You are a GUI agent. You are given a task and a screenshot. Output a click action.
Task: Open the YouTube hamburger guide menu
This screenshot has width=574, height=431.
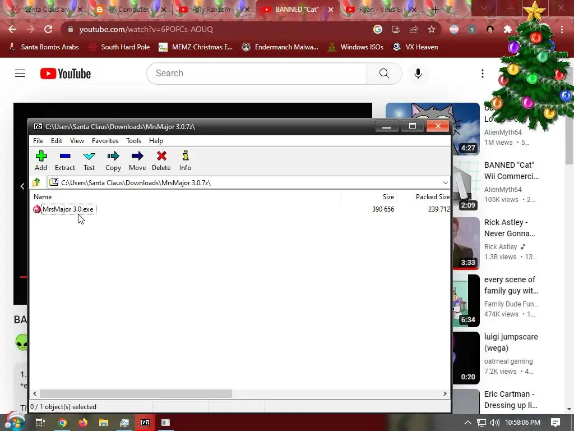click(20, 74)
